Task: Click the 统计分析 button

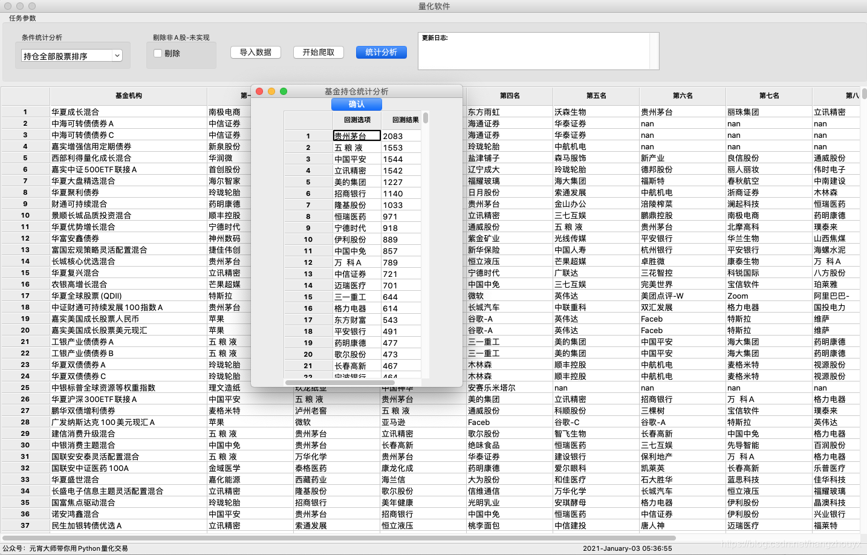Action: (x=382, y=52)
